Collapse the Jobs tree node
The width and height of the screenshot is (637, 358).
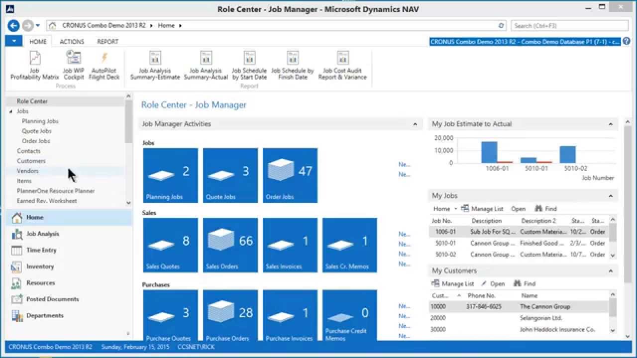point(11,111)
